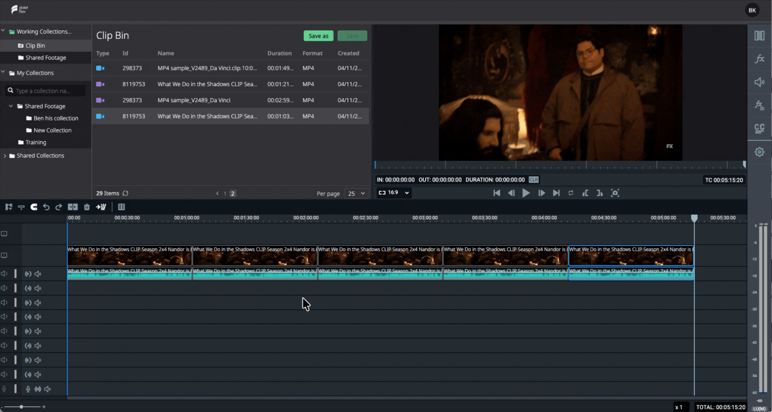Toggle the lower video track display icon
Screen dimensions: 772x412
(x=4, y=256)
